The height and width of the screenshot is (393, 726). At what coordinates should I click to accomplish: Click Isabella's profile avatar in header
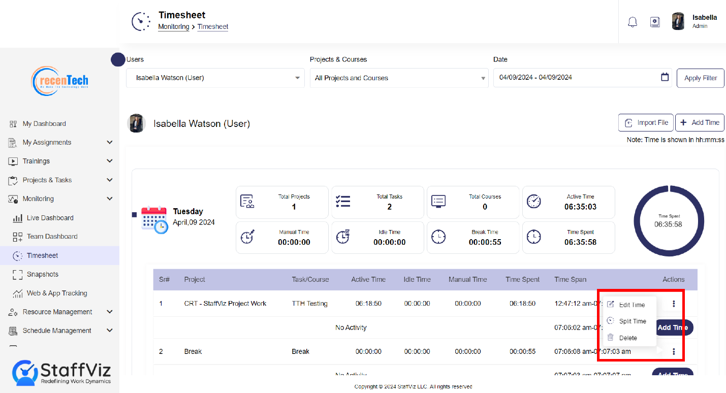pos(678,21)
